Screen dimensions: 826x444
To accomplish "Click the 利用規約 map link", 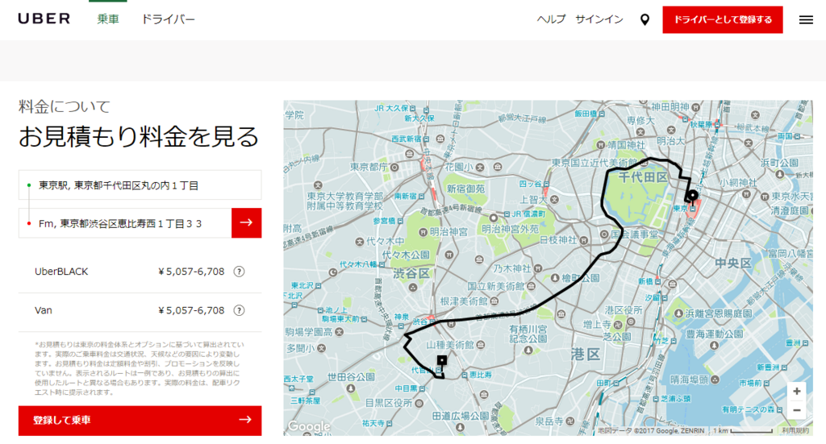I will 795,431.
